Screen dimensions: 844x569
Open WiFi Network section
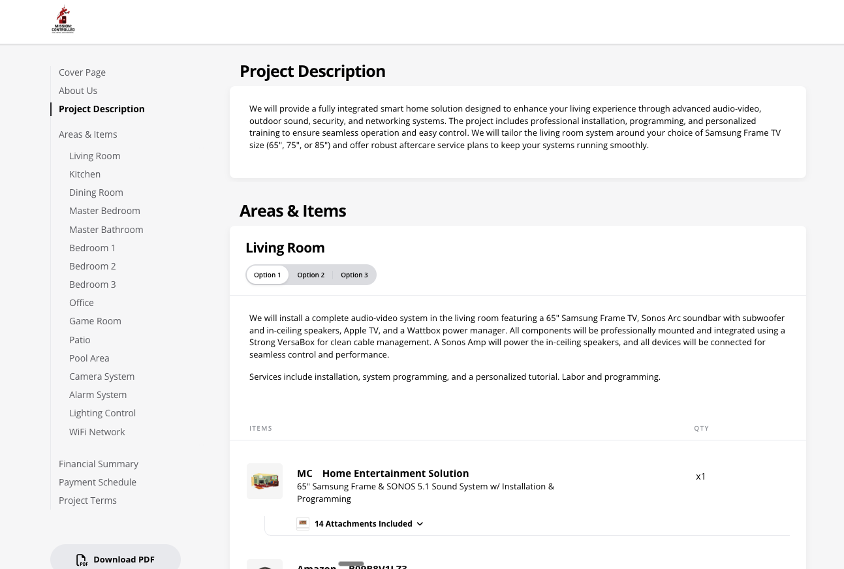[97, 432]
